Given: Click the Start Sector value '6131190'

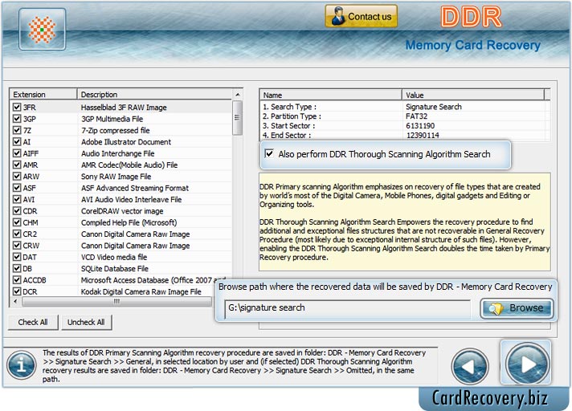Looking at the screenshot, I should [x=420, y=126].
